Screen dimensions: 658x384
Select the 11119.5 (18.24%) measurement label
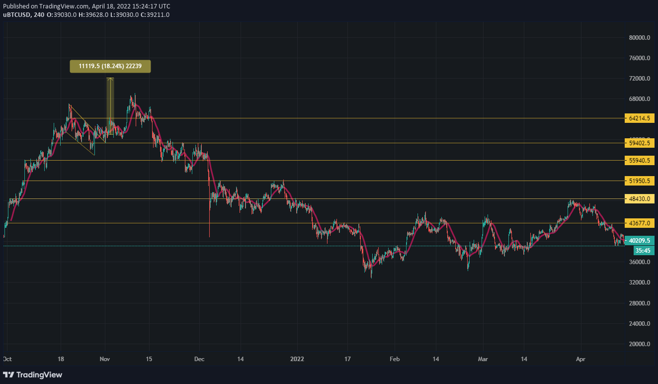click(x=110, y=66)
